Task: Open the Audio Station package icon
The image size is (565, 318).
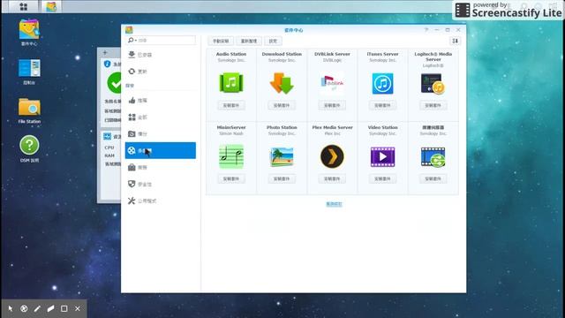Action: click(x=231, y=83)
